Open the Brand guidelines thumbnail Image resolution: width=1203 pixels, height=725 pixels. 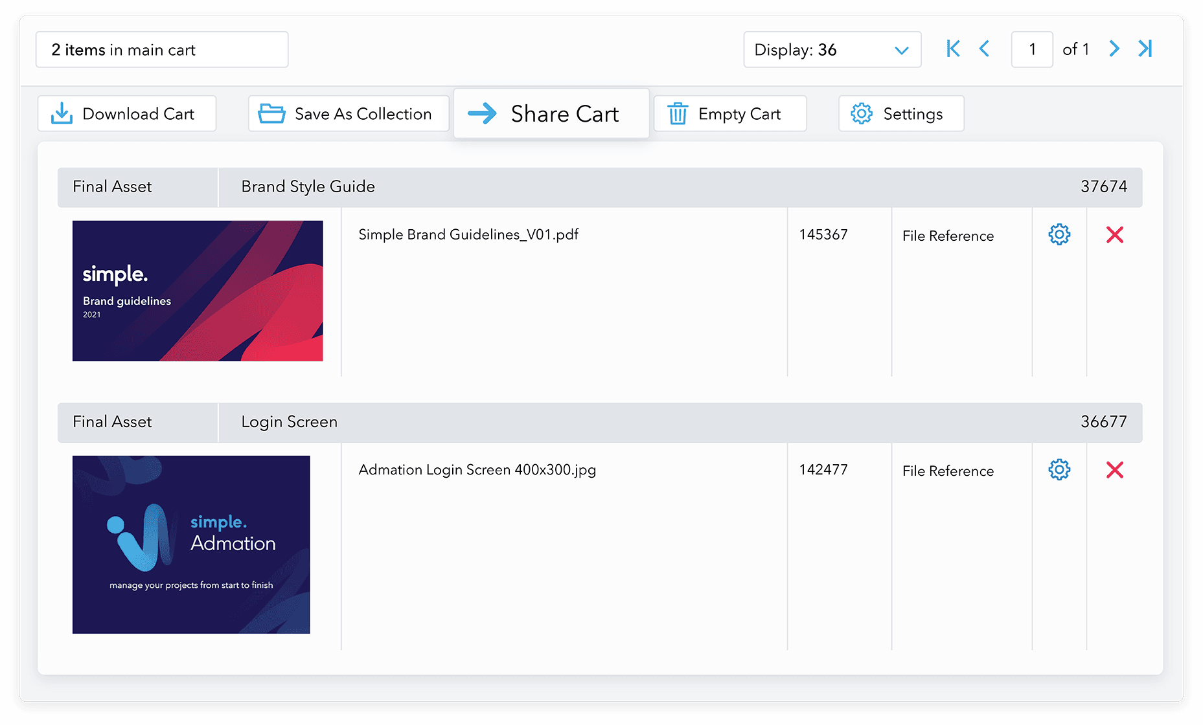point(198,291)
